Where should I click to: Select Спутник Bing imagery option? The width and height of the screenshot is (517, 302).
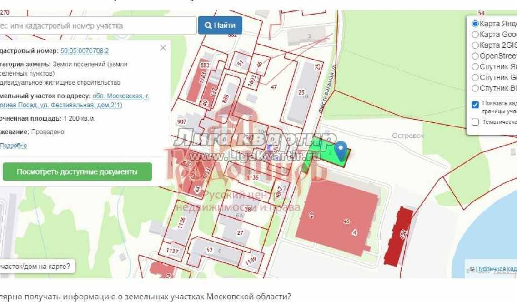[475, 88]
